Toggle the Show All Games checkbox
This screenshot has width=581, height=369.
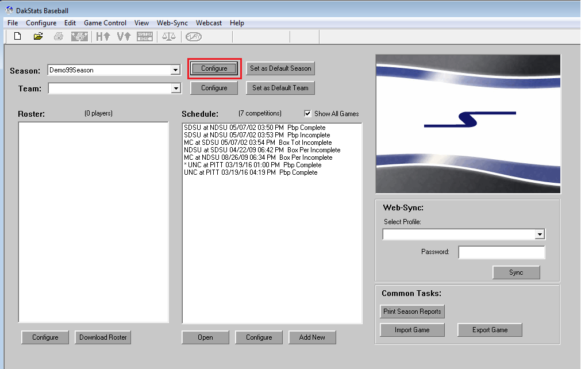point(307,113)
